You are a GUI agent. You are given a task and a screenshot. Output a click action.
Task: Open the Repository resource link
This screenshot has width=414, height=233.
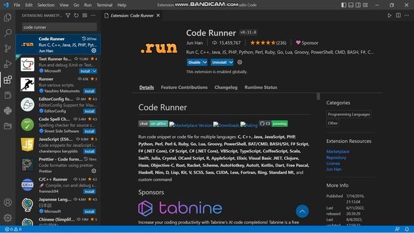point(336,157)
